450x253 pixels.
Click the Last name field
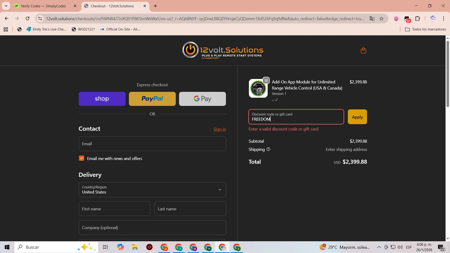(190, 209)
